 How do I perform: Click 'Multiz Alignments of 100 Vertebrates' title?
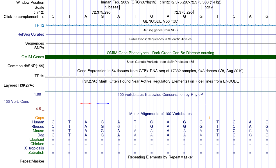click(x=160, y=114)
